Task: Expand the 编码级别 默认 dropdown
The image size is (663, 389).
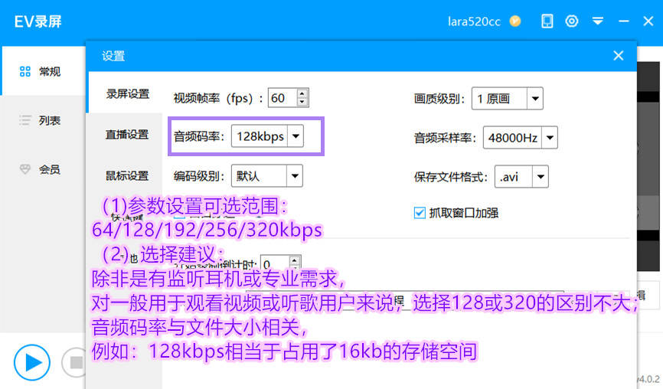Action: (295, 176)
